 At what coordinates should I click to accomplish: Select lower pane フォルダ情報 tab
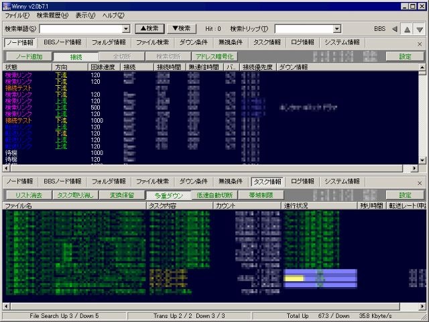109,181
